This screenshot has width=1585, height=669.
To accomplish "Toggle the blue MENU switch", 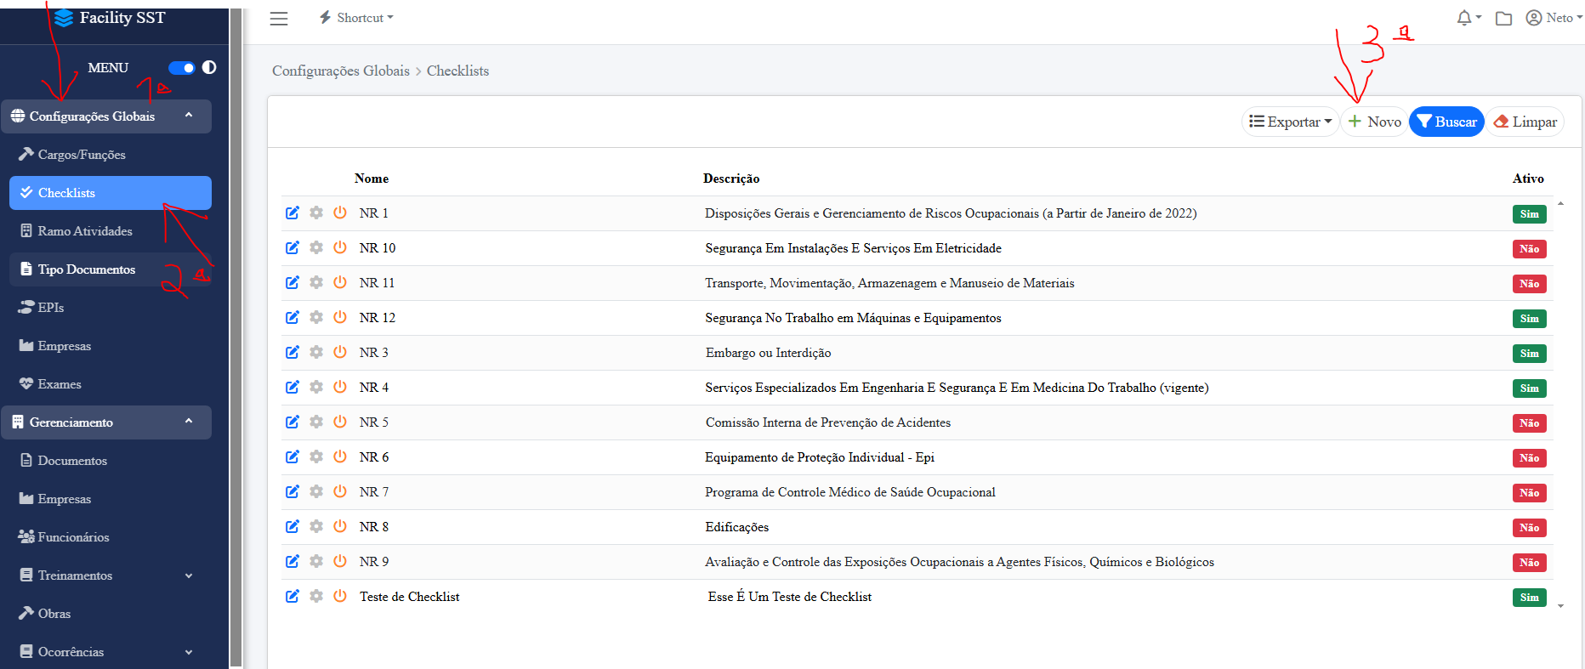I will 181,68.
